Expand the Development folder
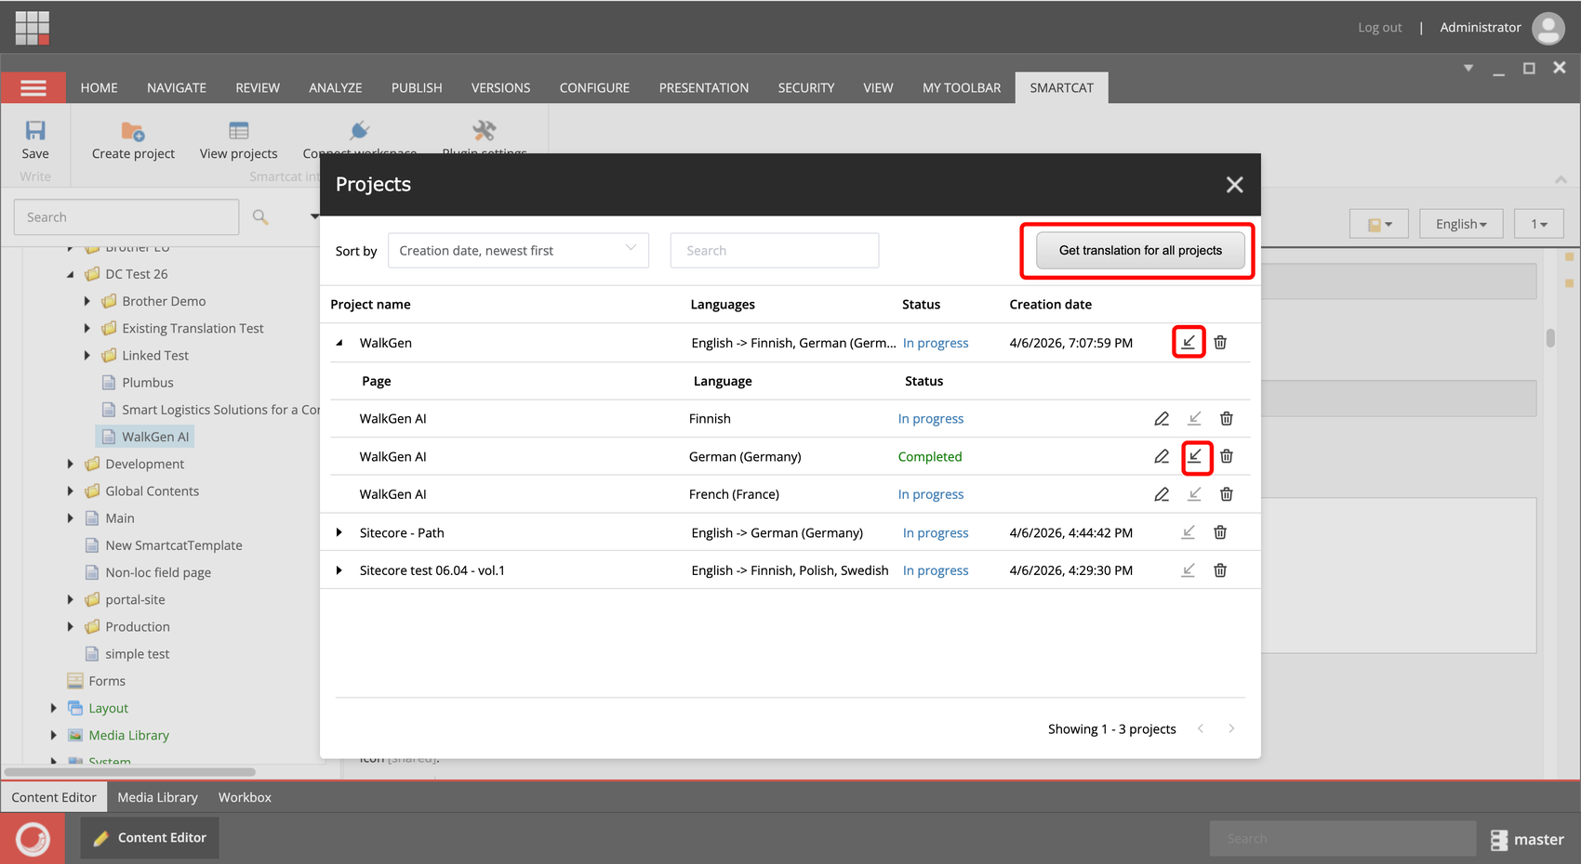Viewport: 1581px width, 864px height. point(71,464)
